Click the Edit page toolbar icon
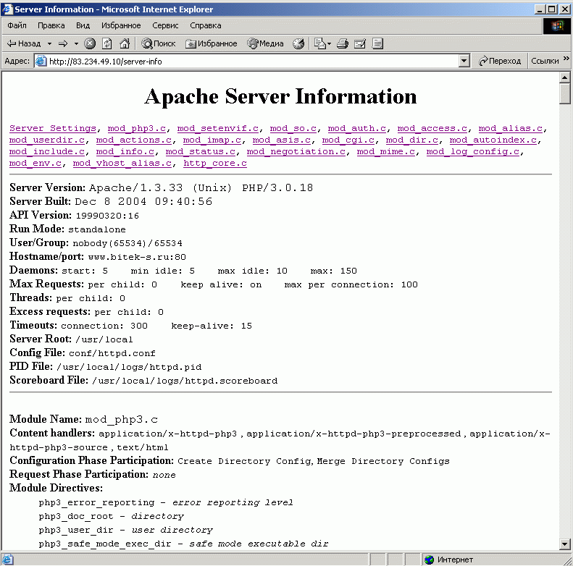 tap(360, 44)
